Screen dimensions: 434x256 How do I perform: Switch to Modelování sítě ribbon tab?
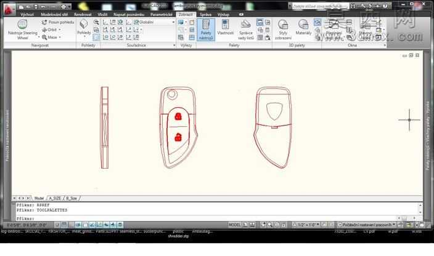pyautogui.click(x=54, y=14)
